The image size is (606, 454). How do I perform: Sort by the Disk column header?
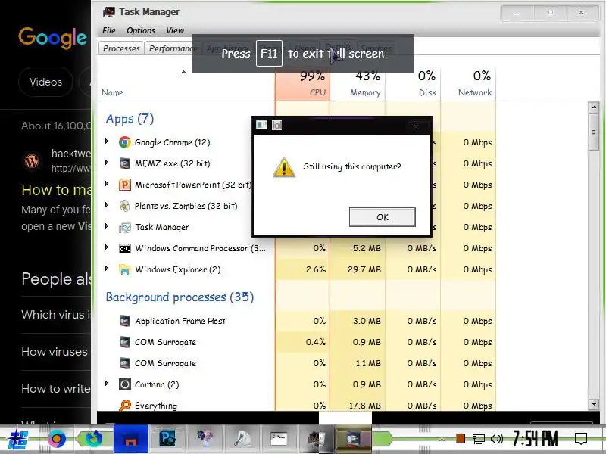tap(413, 84)
